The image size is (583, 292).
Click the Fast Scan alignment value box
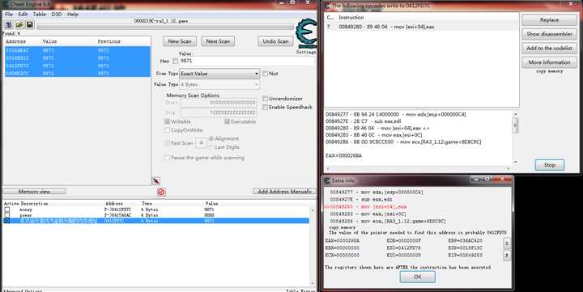coord(201,143)
